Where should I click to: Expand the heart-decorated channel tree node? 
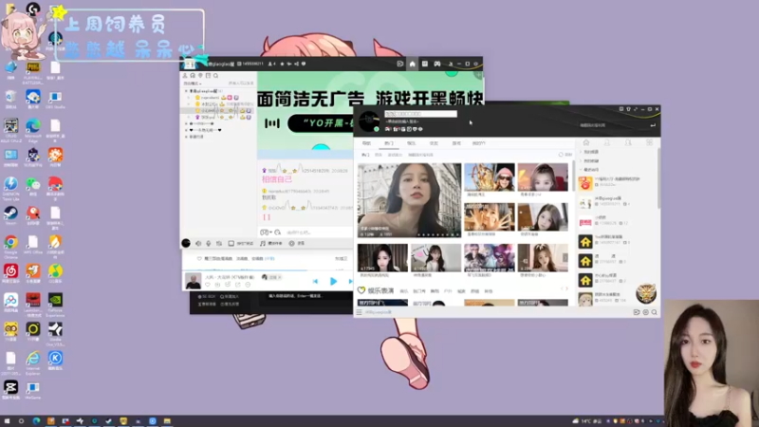pyautogui.click(x=186, y=130)
